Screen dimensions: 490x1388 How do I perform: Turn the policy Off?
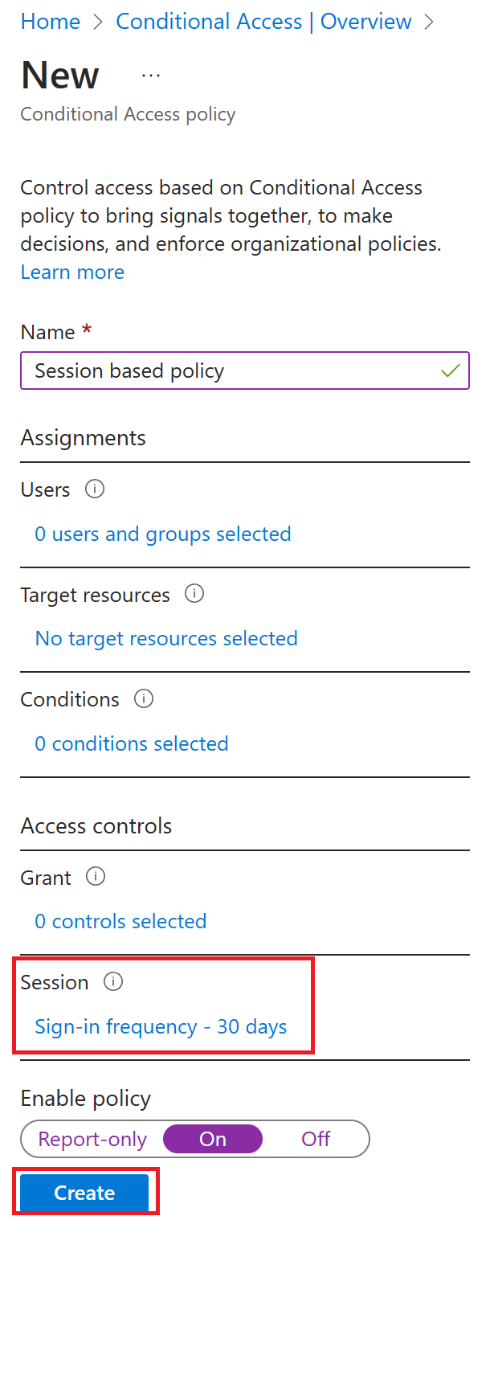tap(316, 1139)
